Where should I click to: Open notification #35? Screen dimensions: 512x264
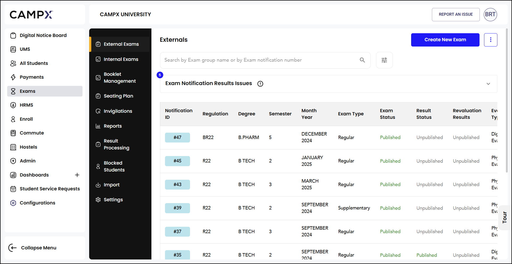point(177,255)
